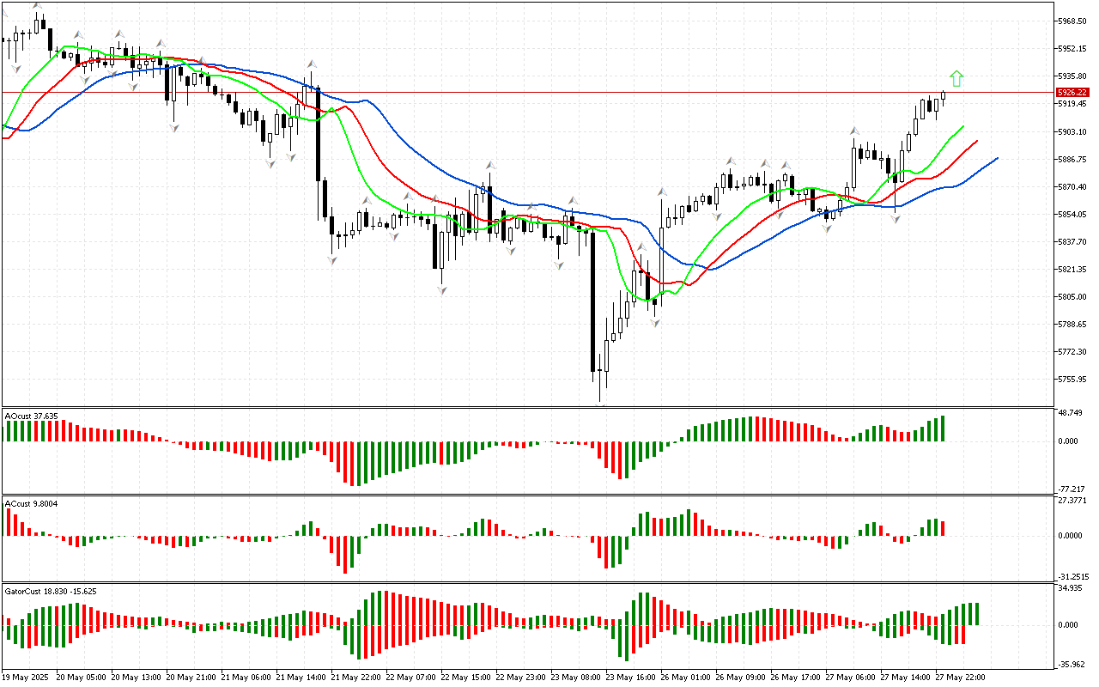
Task: Click the right end of the red Alligator line
Action: (x=976, y=141)
